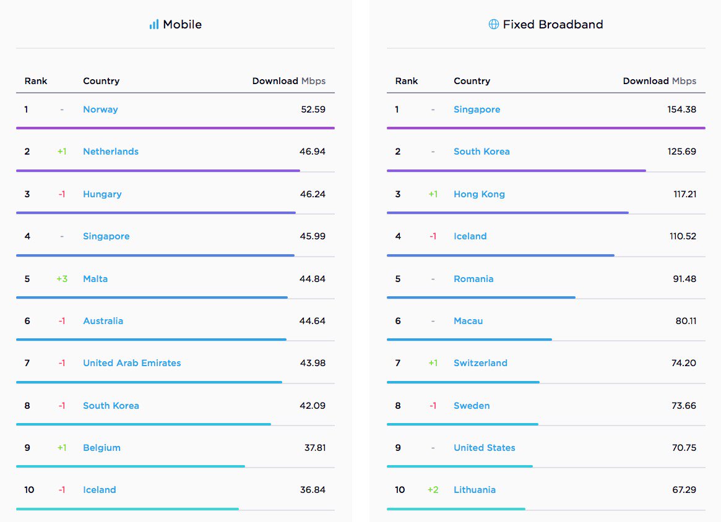The height and width of the screenshot is (522, 721).
Task: Open Netherlands in the Mobile ranking
Action: pos(111,152)
